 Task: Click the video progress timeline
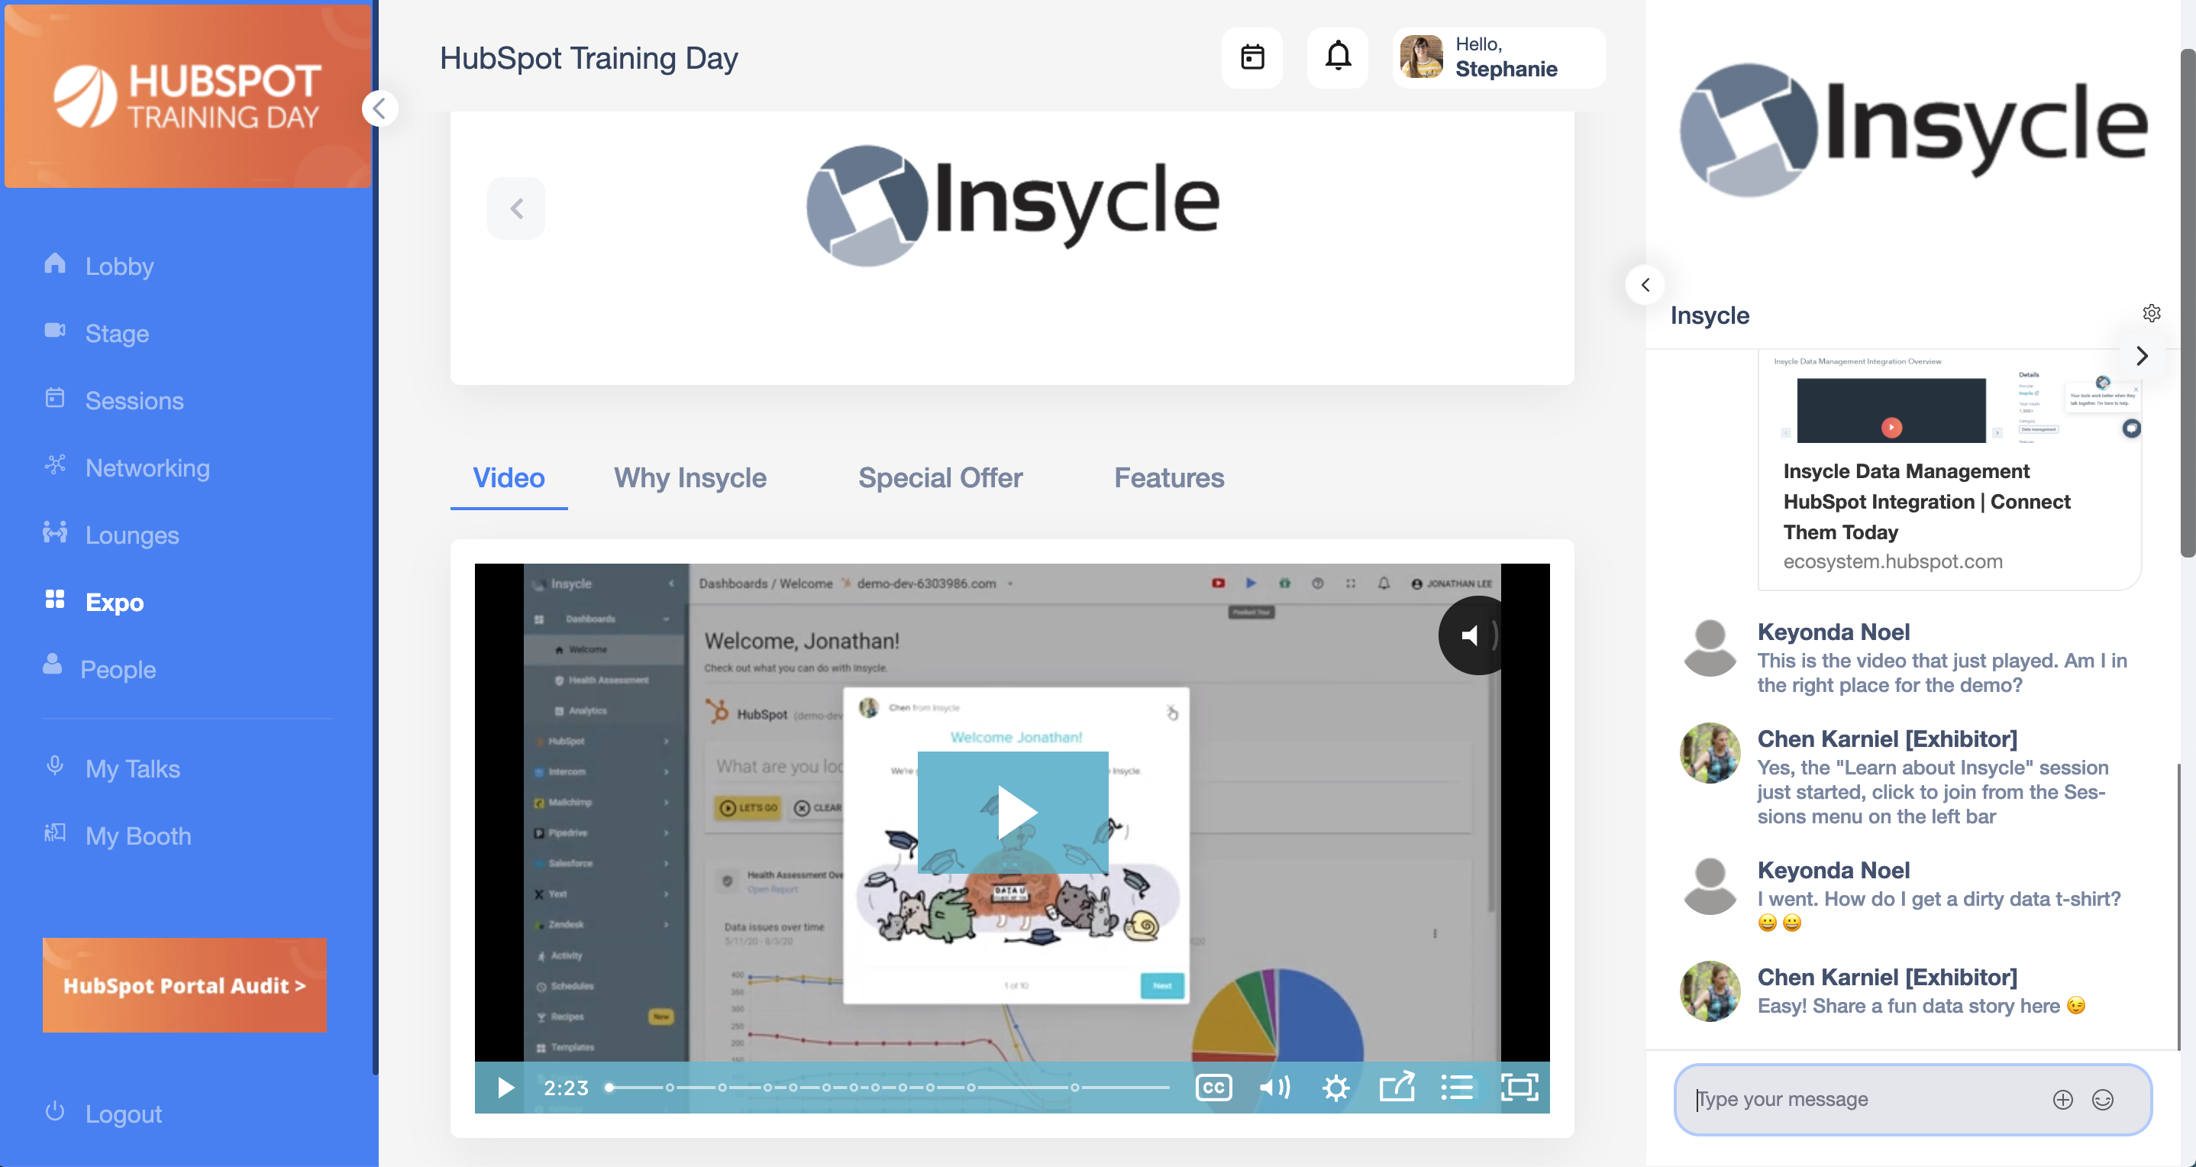888,1087
